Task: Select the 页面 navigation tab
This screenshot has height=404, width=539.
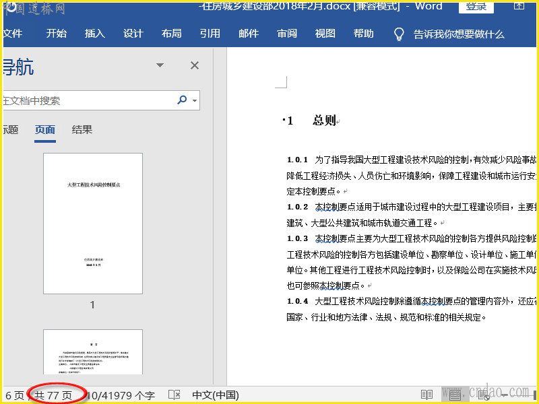Action: tap(45, 130)
